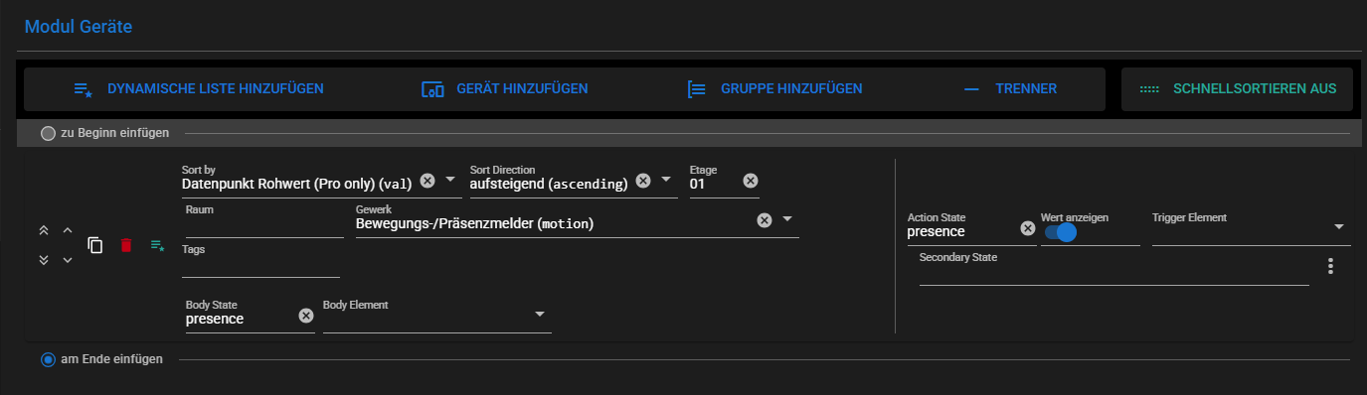Open three-dot menu beside Secondary State

[x=1330, y=266]
